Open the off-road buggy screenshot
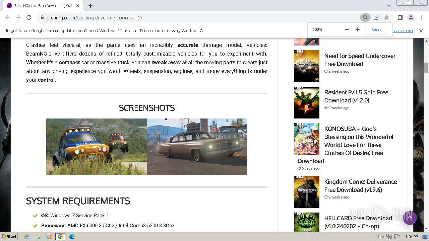429x241 pixels. 97,147
